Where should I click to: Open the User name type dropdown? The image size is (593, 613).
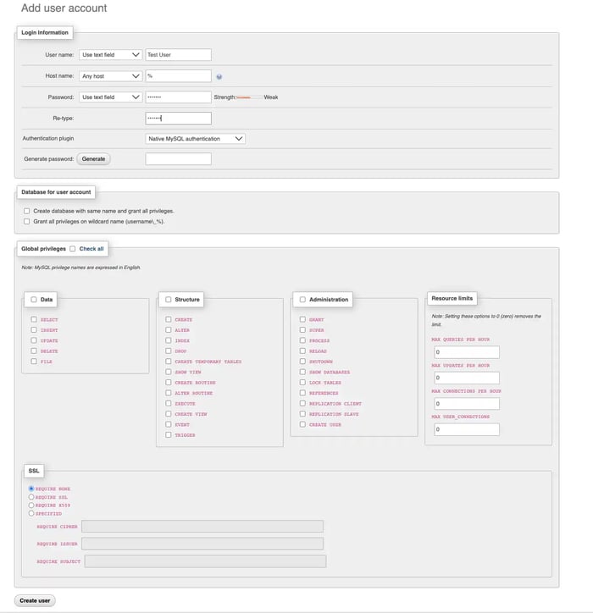(110, 55)
